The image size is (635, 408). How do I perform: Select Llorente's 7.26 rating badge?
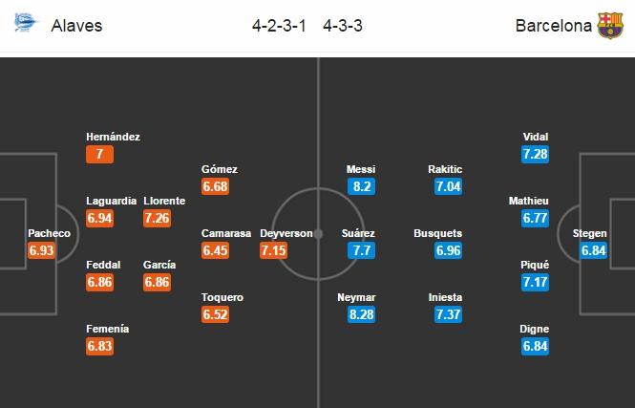click(x=159, y=219)
